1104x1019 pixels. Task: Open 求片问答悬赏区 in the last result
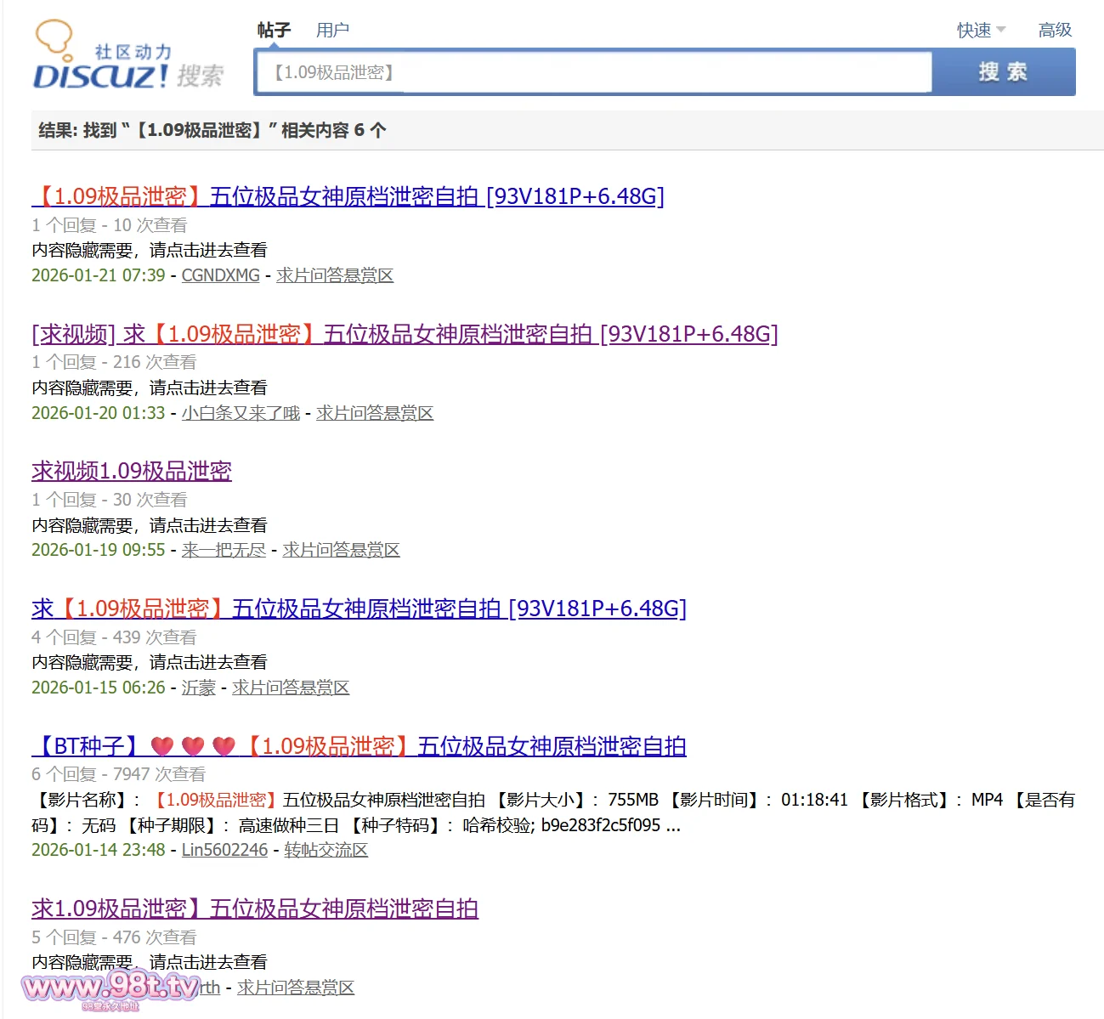coord(296,988)
